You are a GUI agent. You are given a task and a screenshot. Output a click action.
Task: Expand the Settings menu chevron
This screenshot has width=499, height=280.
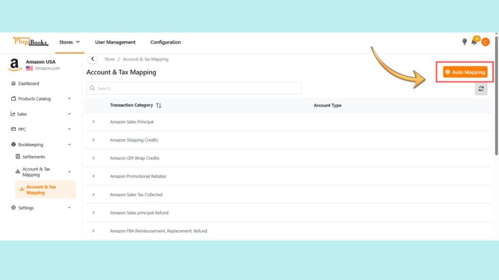coord(69,208)
